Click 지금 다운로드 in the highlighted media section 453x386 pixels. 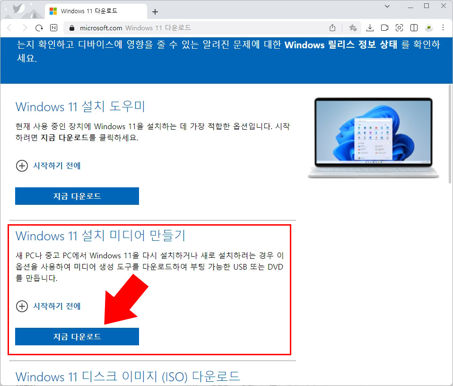click(x=77, y=336)
